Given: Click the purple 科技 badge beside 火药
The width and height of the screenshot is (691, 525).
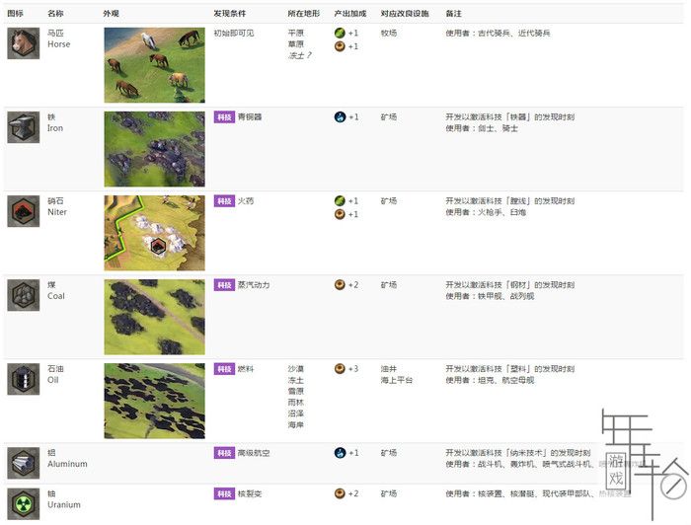Looking at the screenshot, I should point(224,201).
